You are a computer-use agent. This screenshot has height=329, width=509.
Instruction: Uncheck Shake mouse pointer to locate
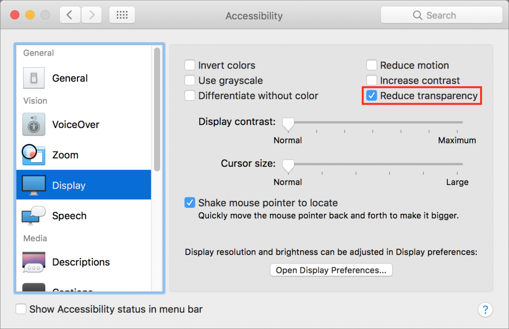pos(189,202)
